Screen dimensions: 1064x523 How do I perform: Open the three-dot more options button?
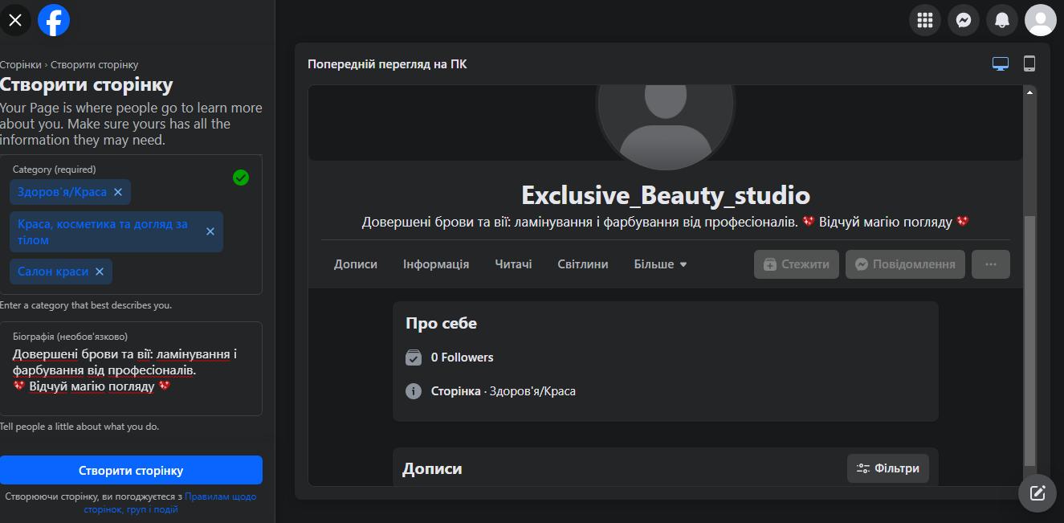(x=991, y=264)
